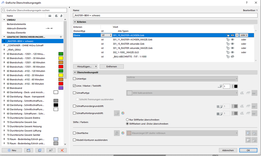The width and height of the screenshot is (261, 156).
Task: Click the pen button beside Schraffurhintergrundstift
Action: pos(117,113)
